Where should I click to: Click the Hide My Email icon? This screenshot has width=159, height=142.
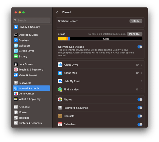tap(60, 81)
